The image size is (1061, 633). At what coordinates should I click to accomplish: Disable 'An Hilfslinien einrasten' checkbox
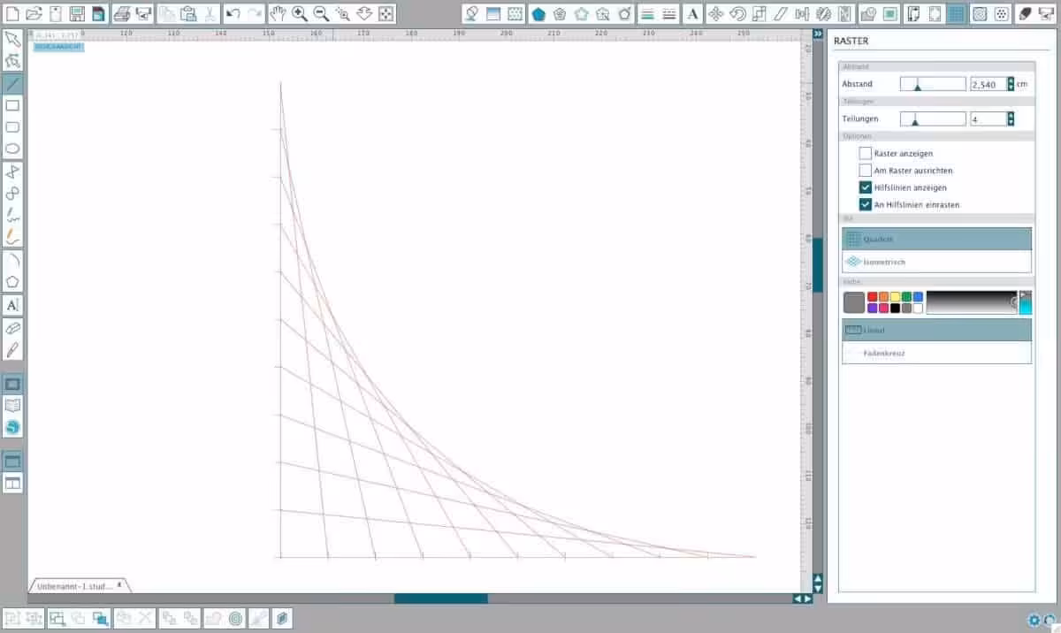pos(866,204)
